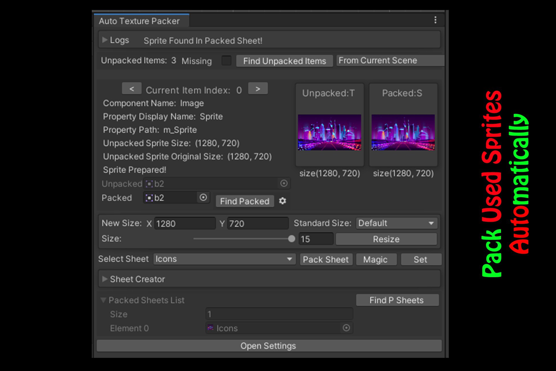
Task: Click the Find Unpacked Items button
Action: coord(284,61)
